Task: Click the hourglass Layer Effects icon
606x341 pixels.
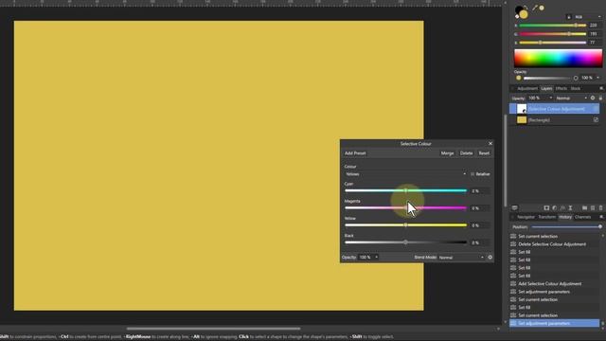Action: point(570,208)
